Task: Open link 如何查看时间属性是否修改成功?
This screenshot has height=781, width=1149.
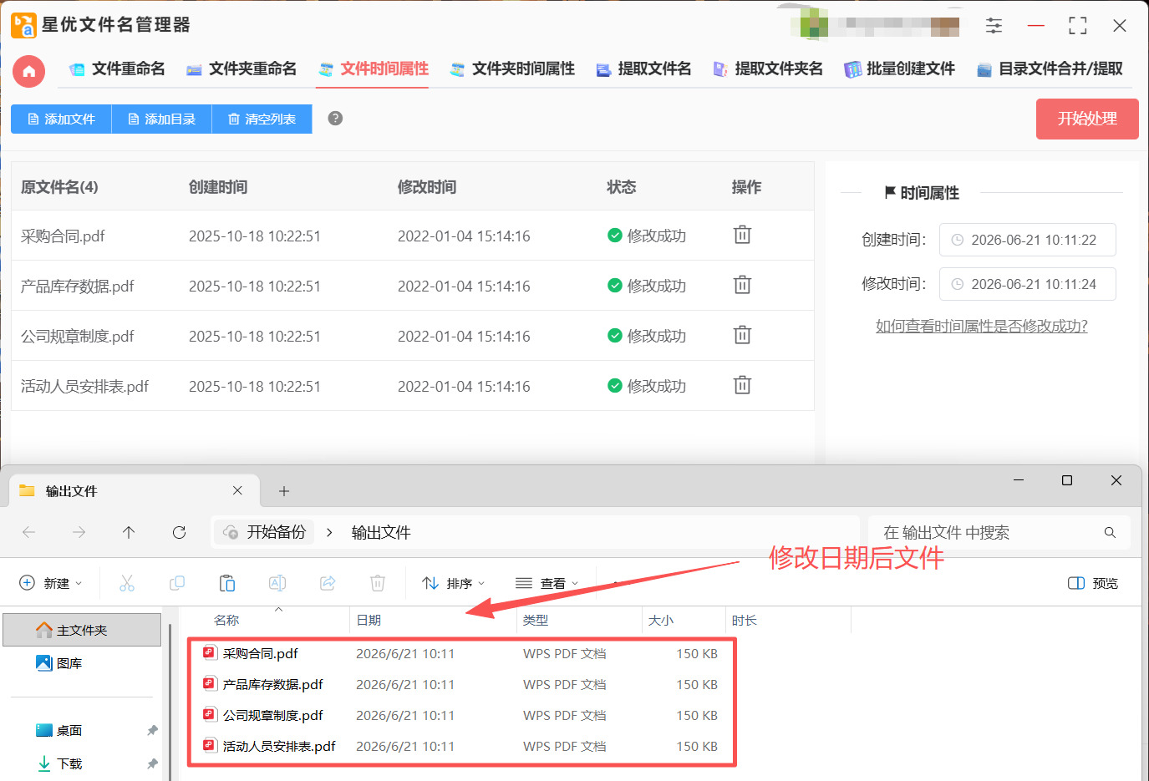Action: click(981, 326)
